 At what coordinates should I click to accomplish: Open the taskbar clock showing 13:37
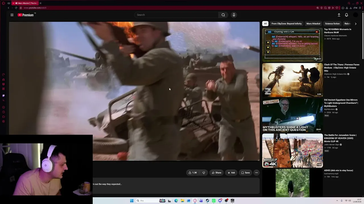(357, 201)
